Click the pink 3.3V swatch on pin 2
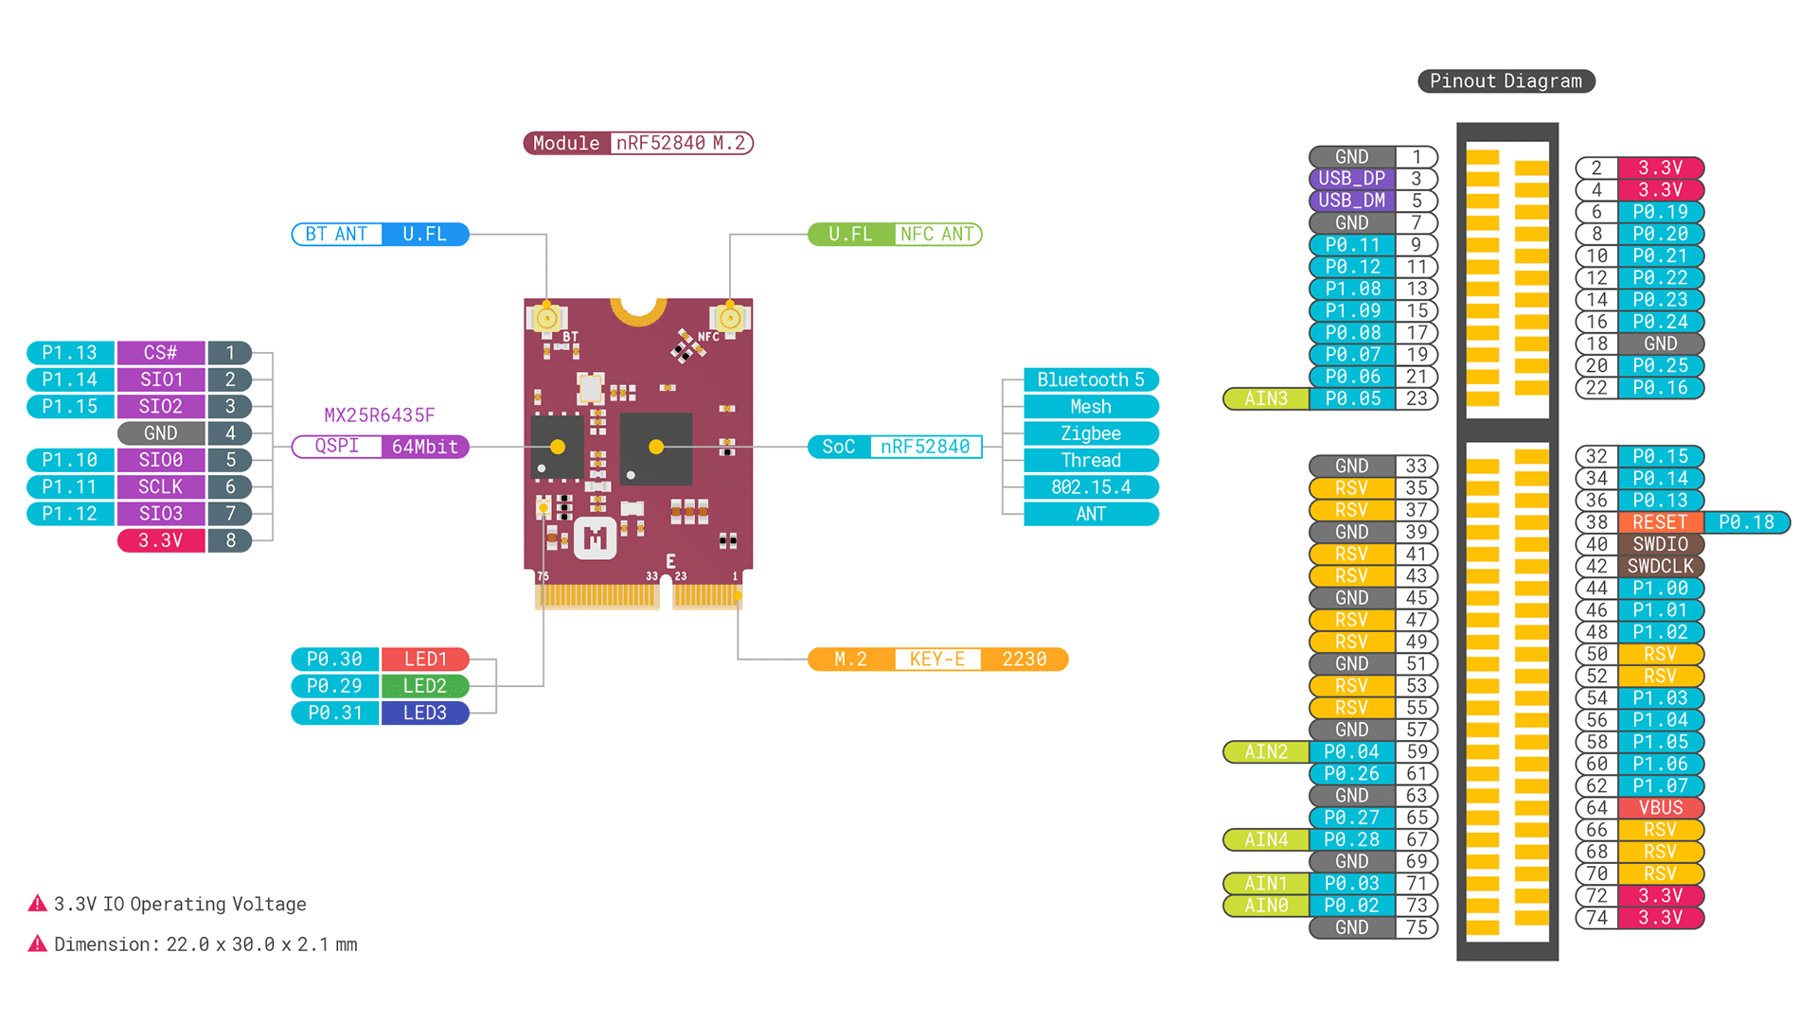Screen dimensions: 1818x1022 (x=1660, y=167)
